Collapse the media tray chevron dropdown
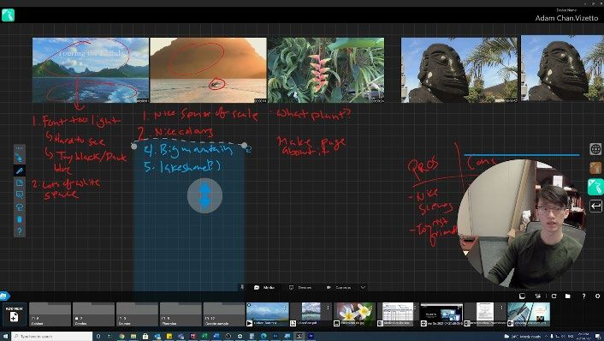Screen dimensions: 604x341 pyautogui.click(x=363, y=287)
